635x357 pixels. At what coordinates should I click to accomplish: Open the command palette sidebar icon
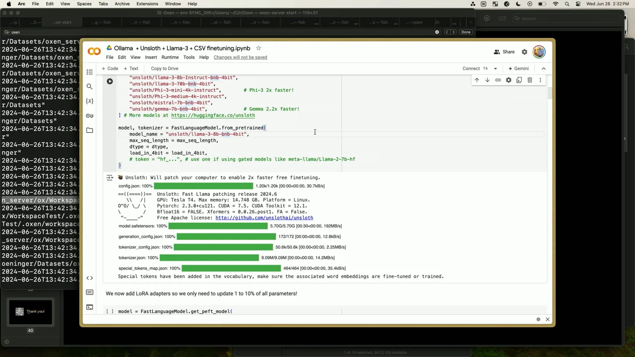(x=89, y=293)
